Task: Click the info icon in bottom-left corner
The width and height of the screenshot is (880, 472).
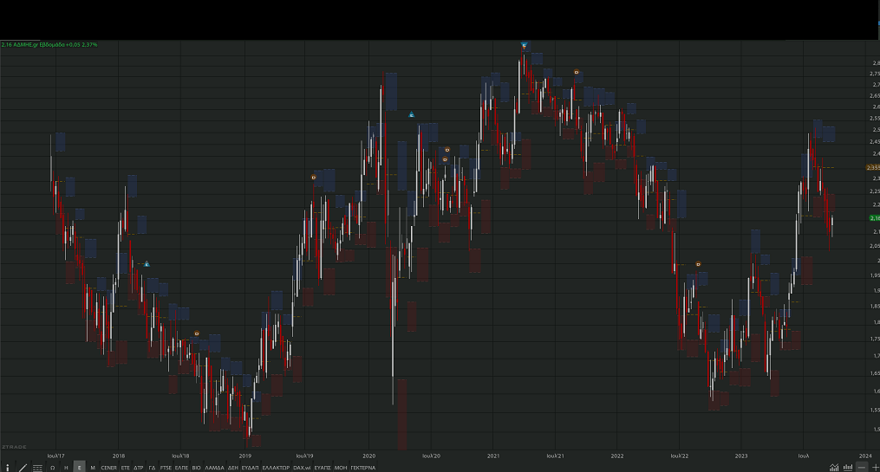Action: click(7, 467)
